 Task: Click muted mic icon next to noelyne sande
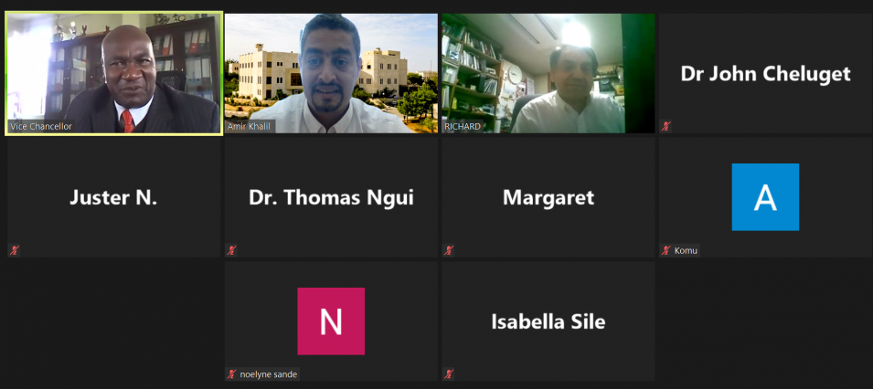231,374
